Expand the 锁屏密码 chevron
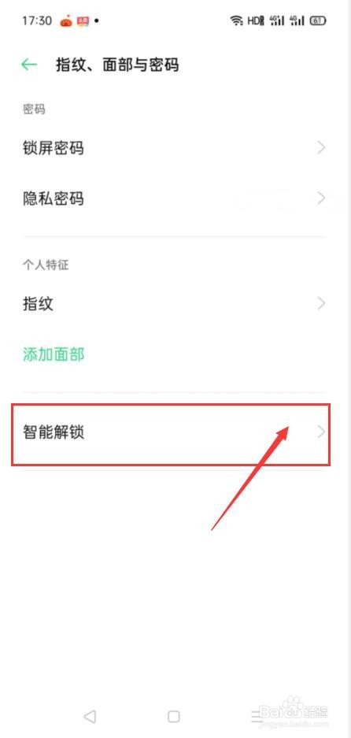Screen dimensions: 351x738 coord(321,148)
